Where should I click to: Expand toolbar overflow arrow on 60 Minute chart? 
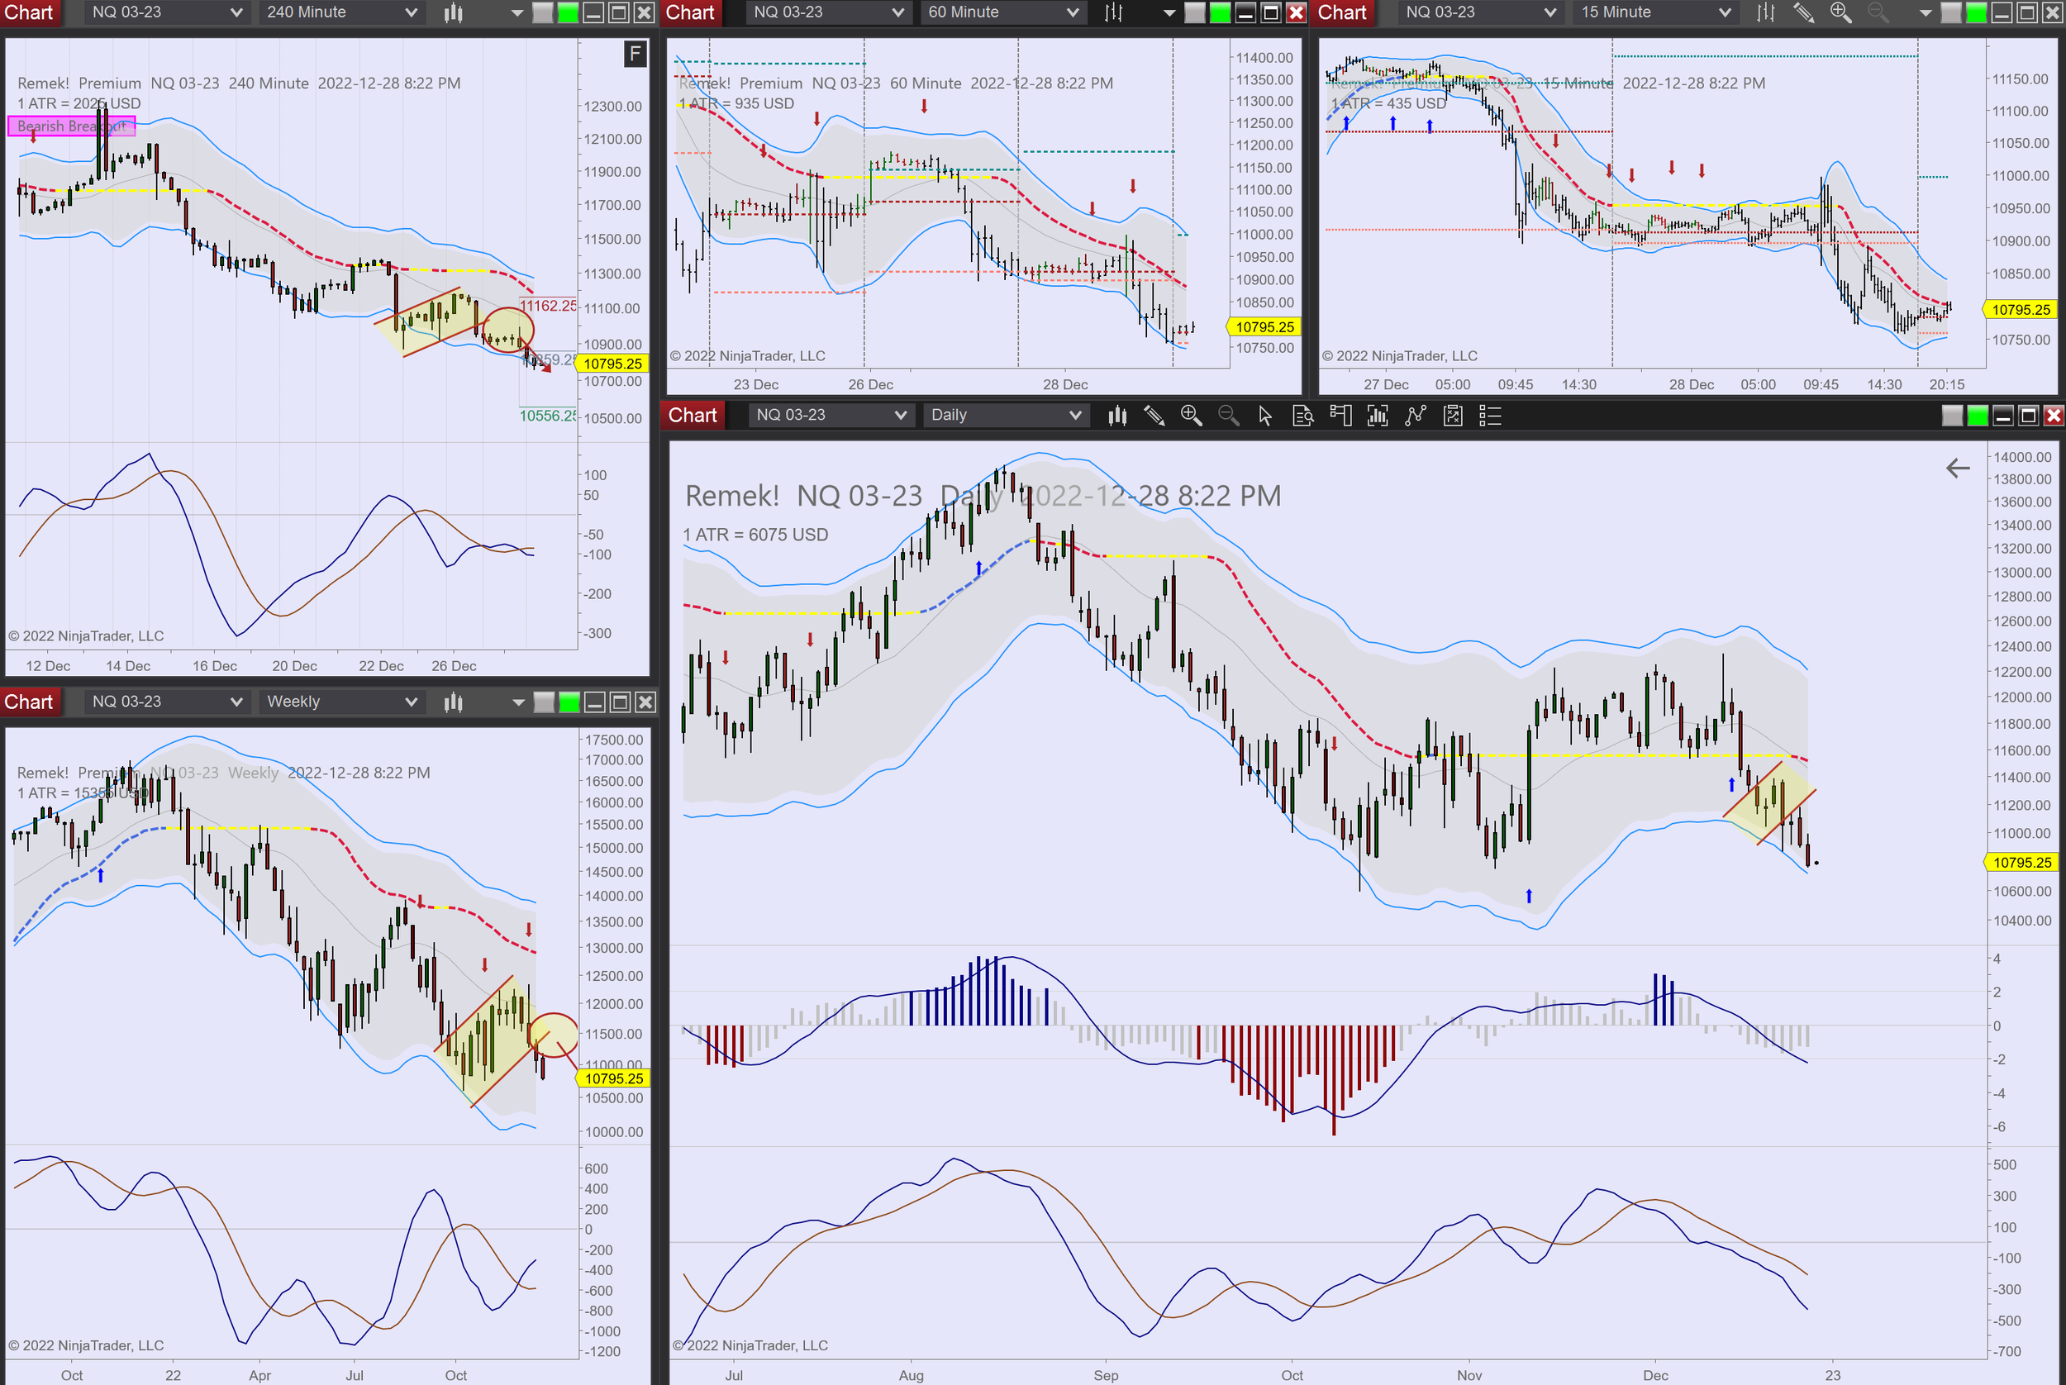point(1169,12)
